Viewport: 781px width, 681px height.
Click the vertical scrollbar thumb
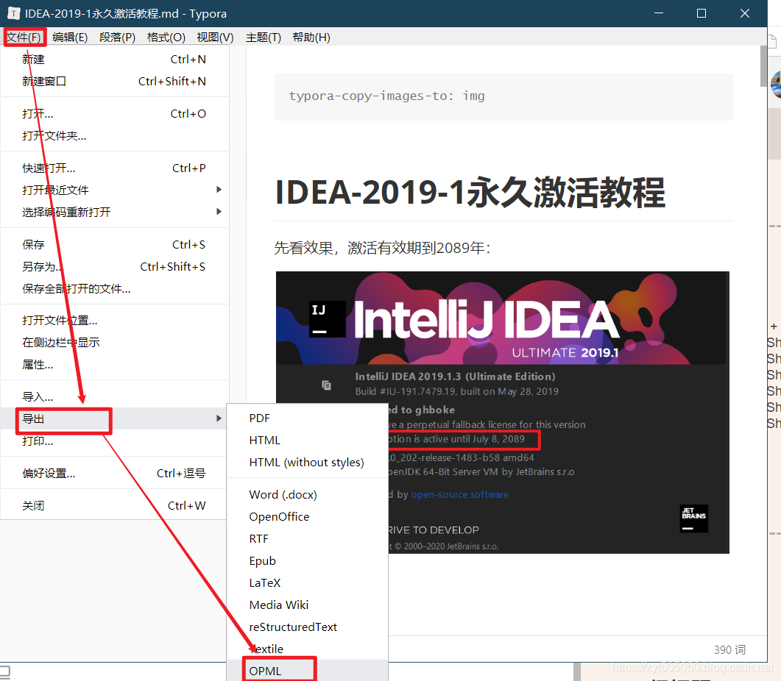coord(763,65)
